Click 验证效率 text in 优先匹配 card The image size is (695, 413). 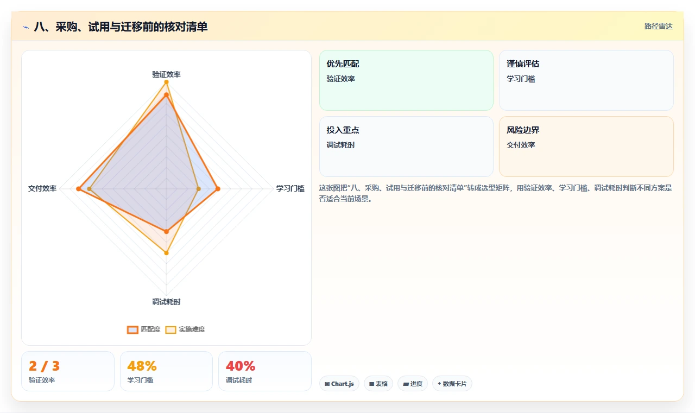[340, 79]
